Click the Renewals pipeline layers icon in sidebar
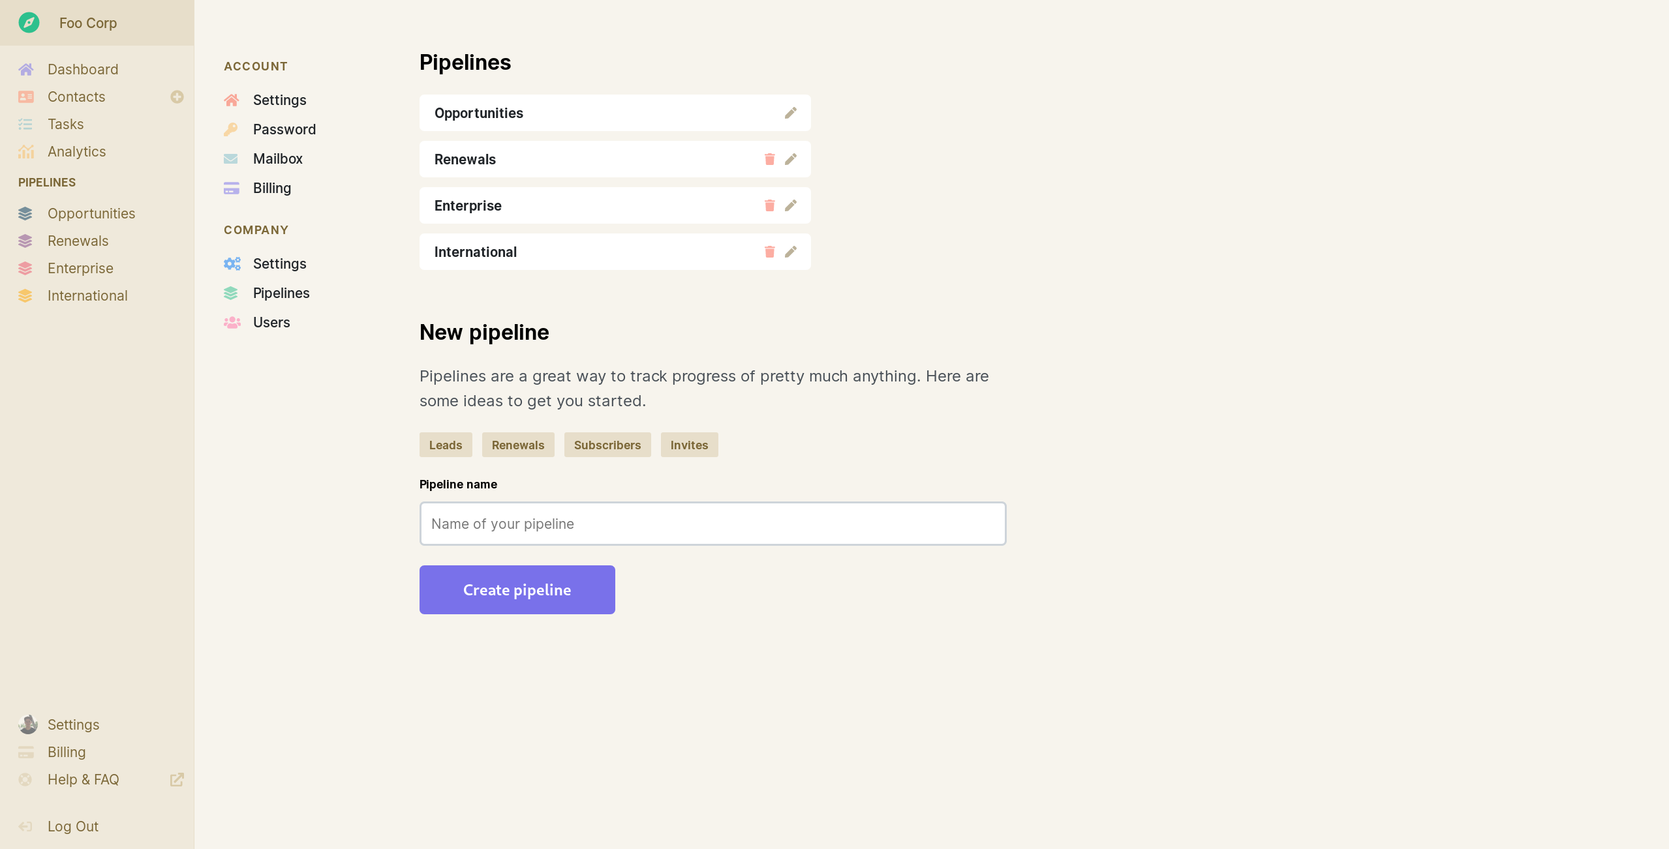Screen dimensions: 1669x849 (x=26, y=241)
